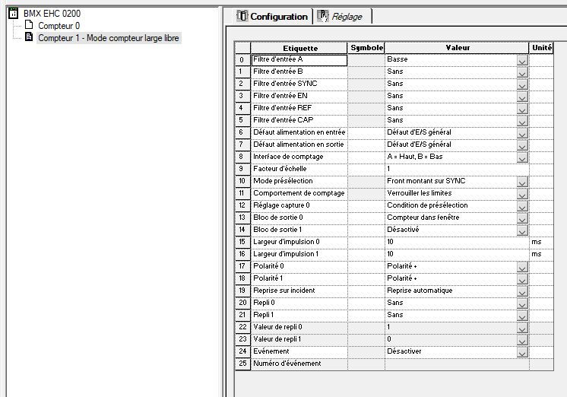The width and height of the screenshot is (567, 397).
Task: Select Compteur 1 - Mode compteur large libre
Action: click(x=109, y=37)
